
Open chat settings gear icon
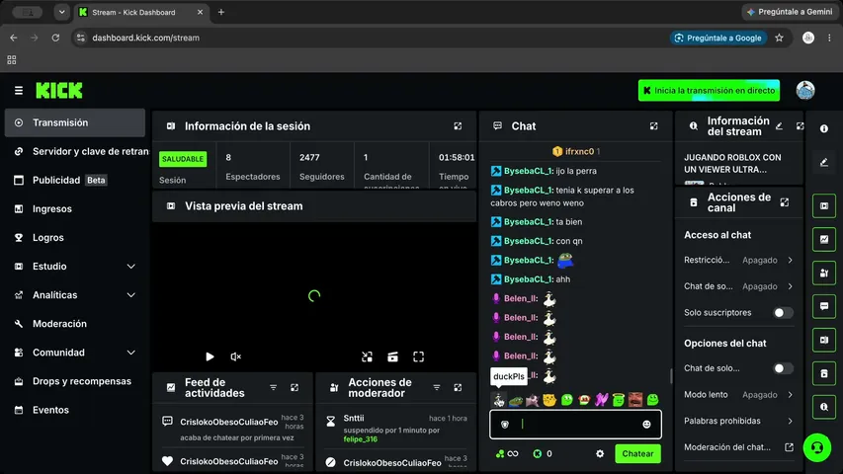pos(600,453)
